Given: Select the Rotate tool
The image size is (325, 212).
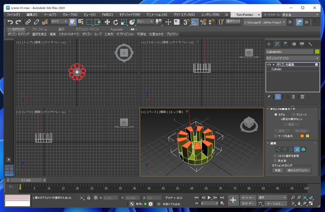Looking at the screenshot, I should tap(115, 22).
